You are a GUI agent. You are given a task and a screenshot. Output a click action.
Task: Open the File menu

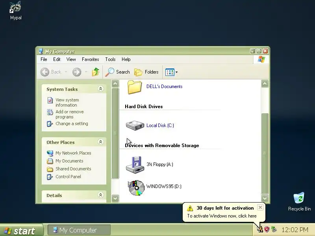click(x=44, y=59)
